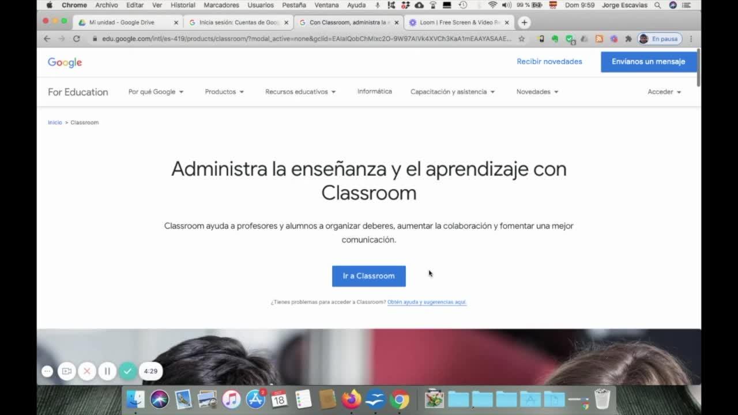Viewport: 738px width, 415px height.
Task: Open the Apple menu
Action: 49,5
